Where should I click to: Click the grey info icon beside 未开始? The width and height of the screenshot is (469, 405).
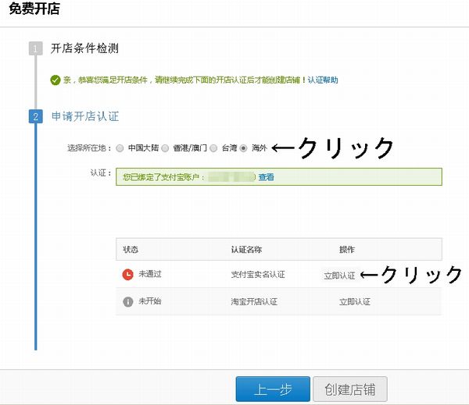coord(128,301)
